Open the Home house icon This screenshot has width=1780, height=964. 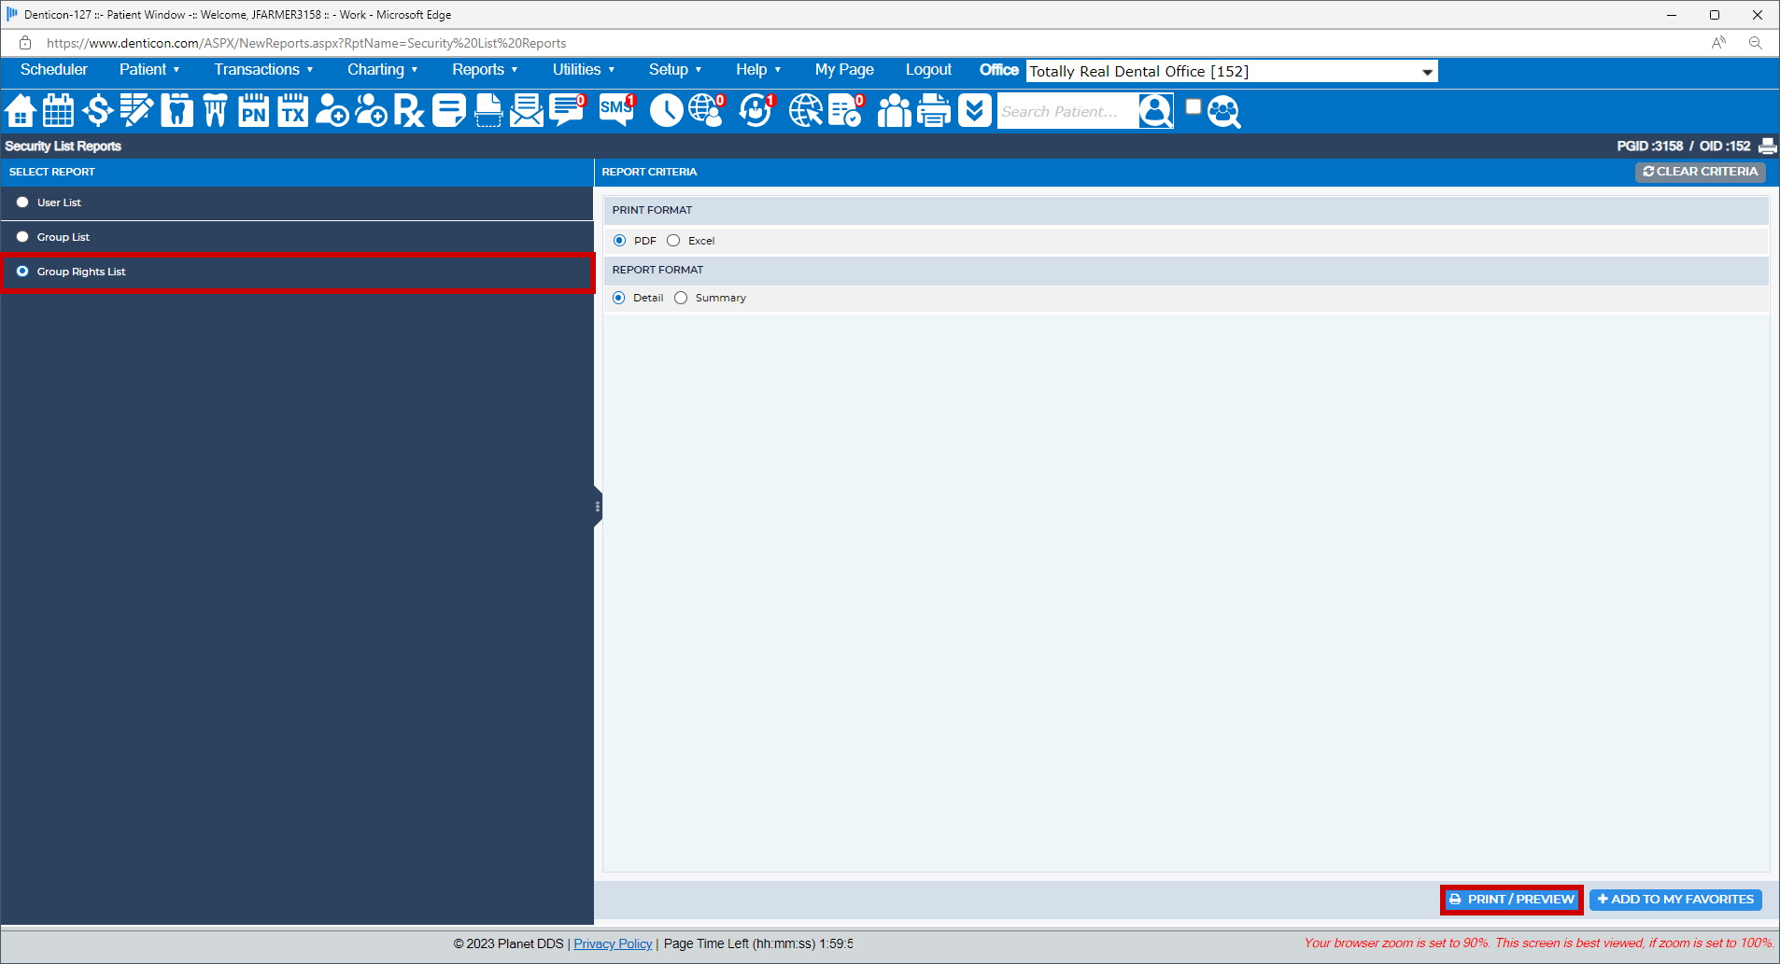click(x=21, y=111)
